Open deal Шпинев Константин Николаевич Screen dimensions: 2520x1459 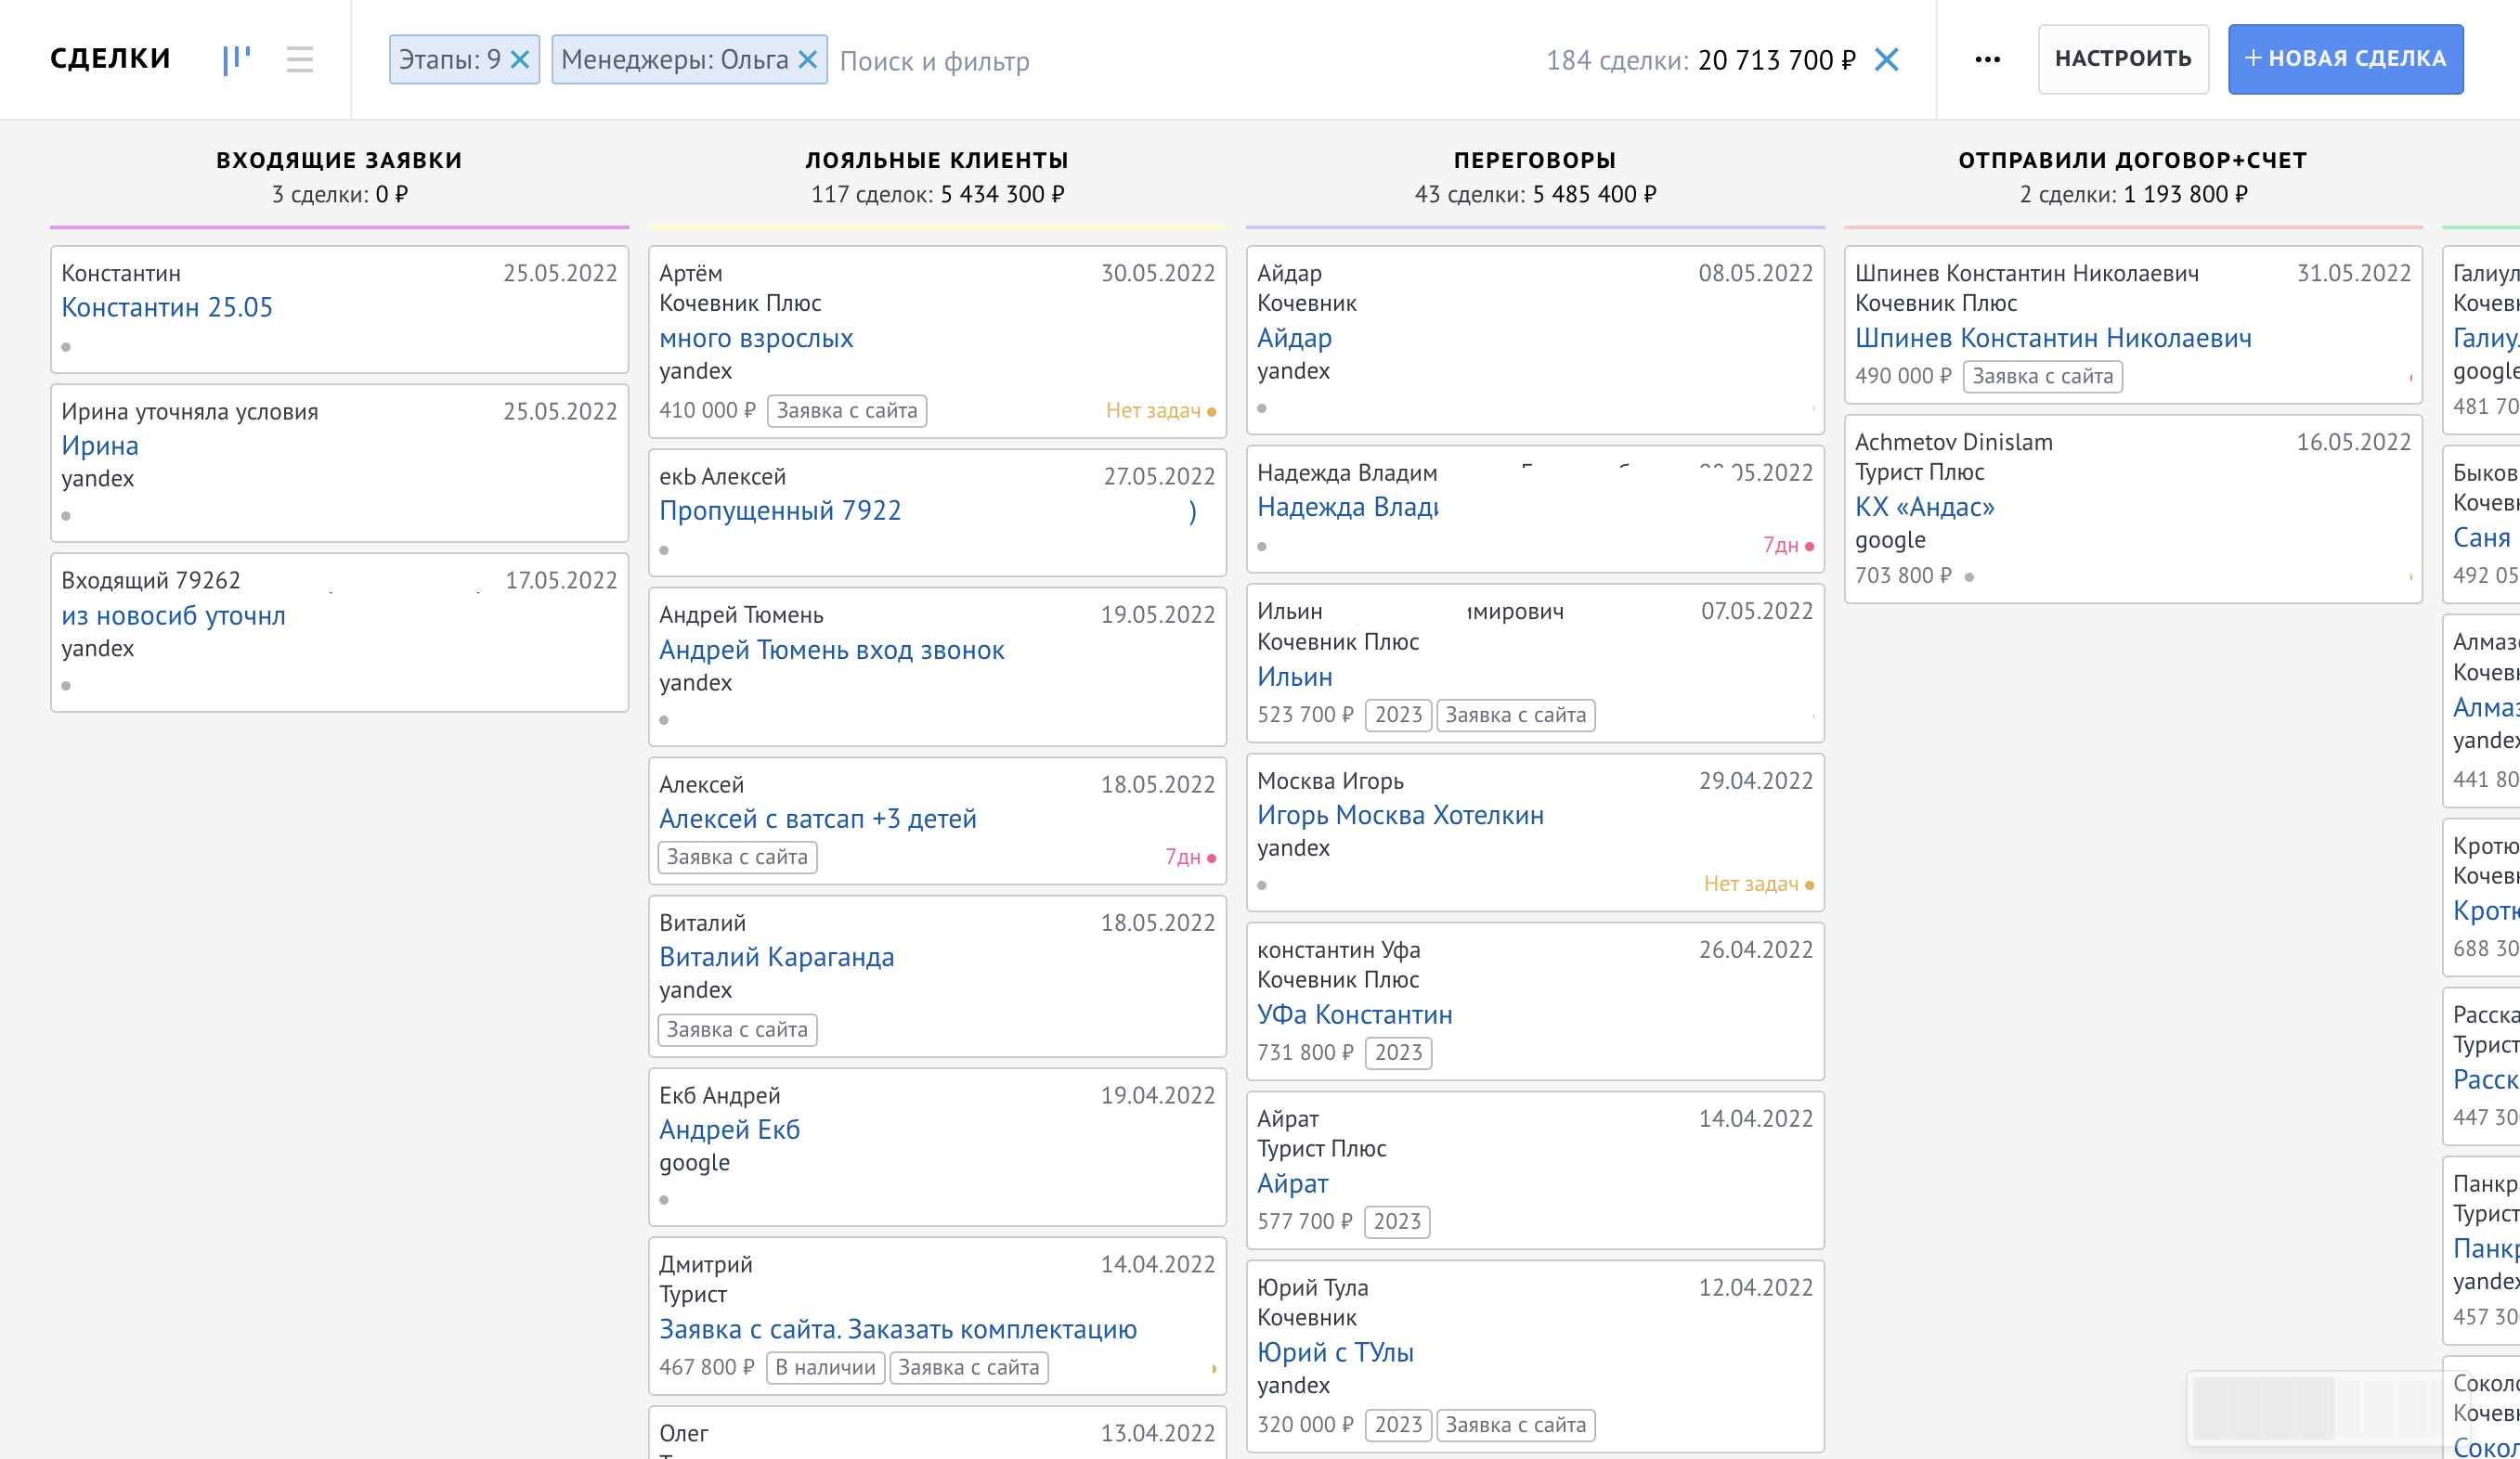2053,339
